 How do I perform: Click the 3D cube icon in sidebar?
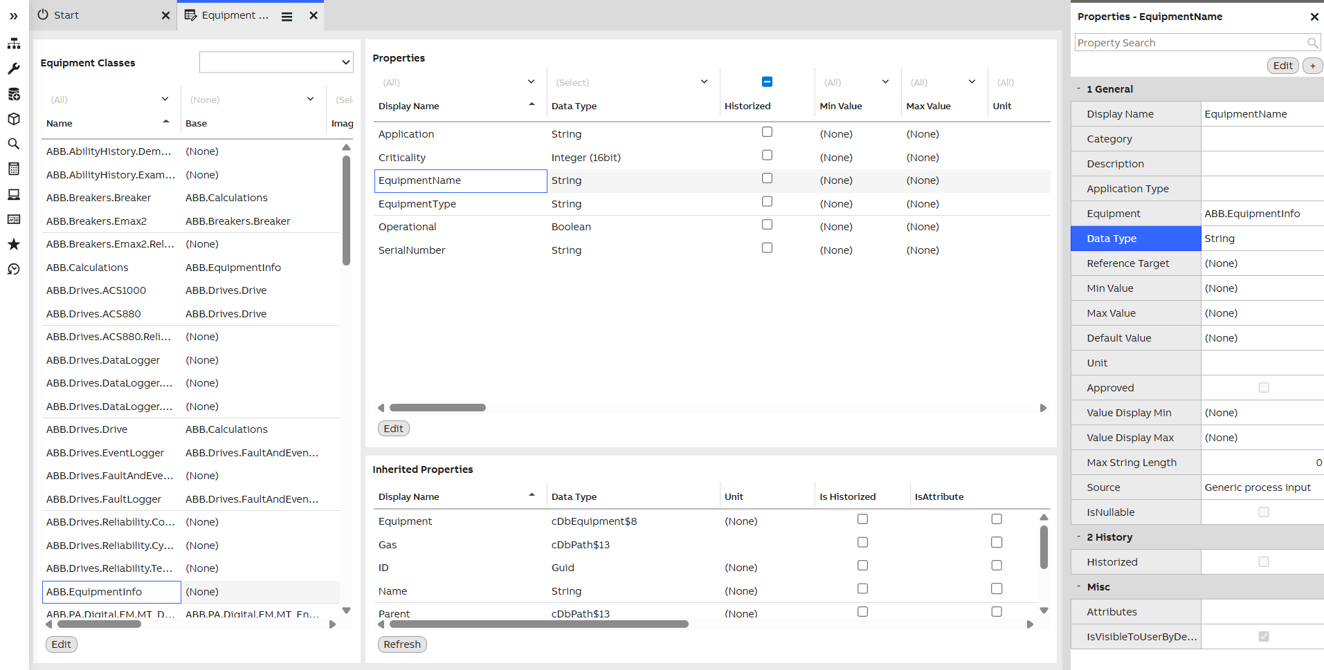[x=14, y=119]
